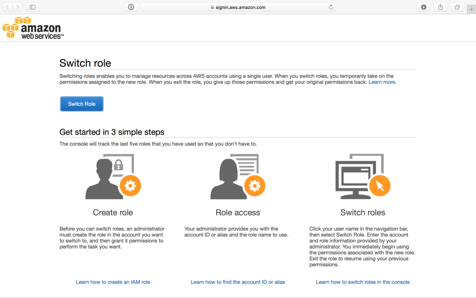Viewport: 476px width, 298px height.
Task: Go back using the browser back arrow
Action: coord(8,7)
